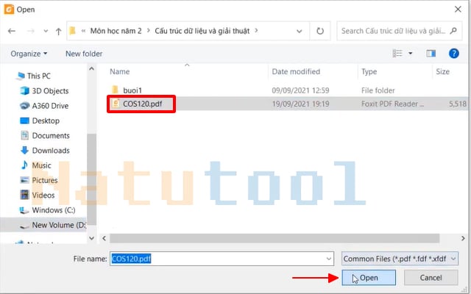Viewport: 471px width, 294px height.
Task: Click the horizontal scrollbar of file list
Action: 275,238
